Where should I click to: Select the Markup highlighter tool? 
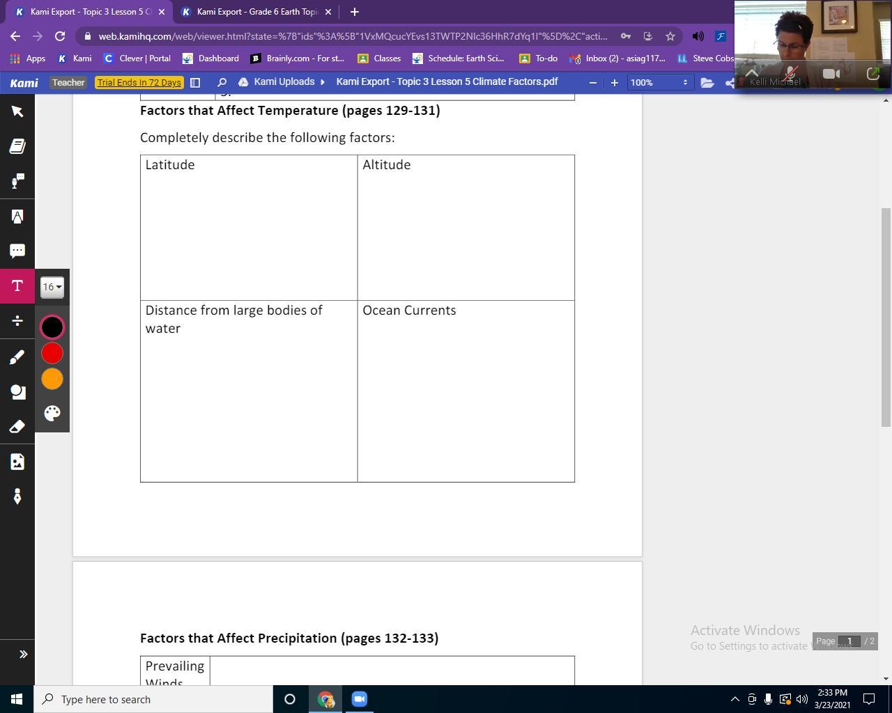click(x=17, y=217)
